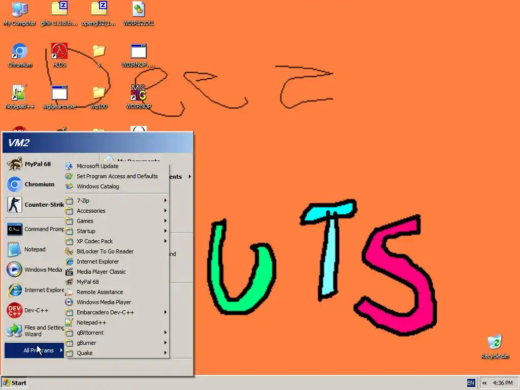Open Windows Media Player in left start column
The width and height of the screenshot is (520, 390).
click(x=35, y=270)
